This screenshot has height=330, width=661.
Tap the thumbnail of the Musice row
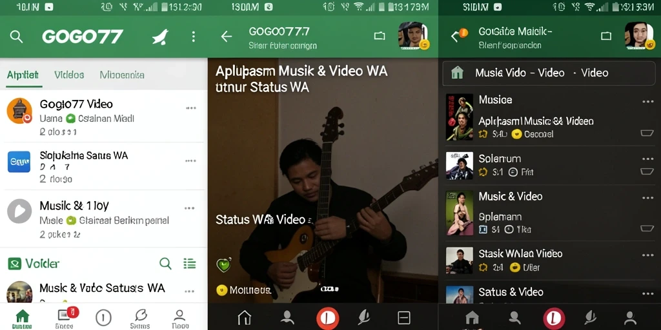[460, 117]
